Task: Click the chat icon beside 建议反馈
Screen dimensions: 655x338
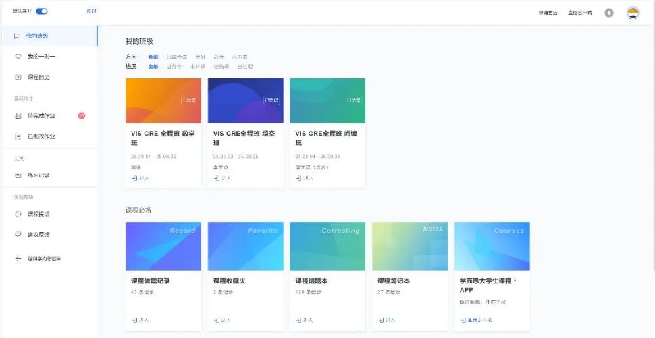Action: coord(18,235)
